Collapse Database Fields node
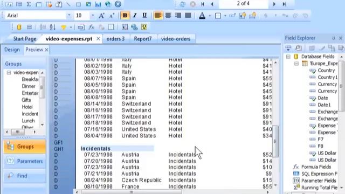Image resolution: width=345 pixels, height=194 pixels. [288, 57]
